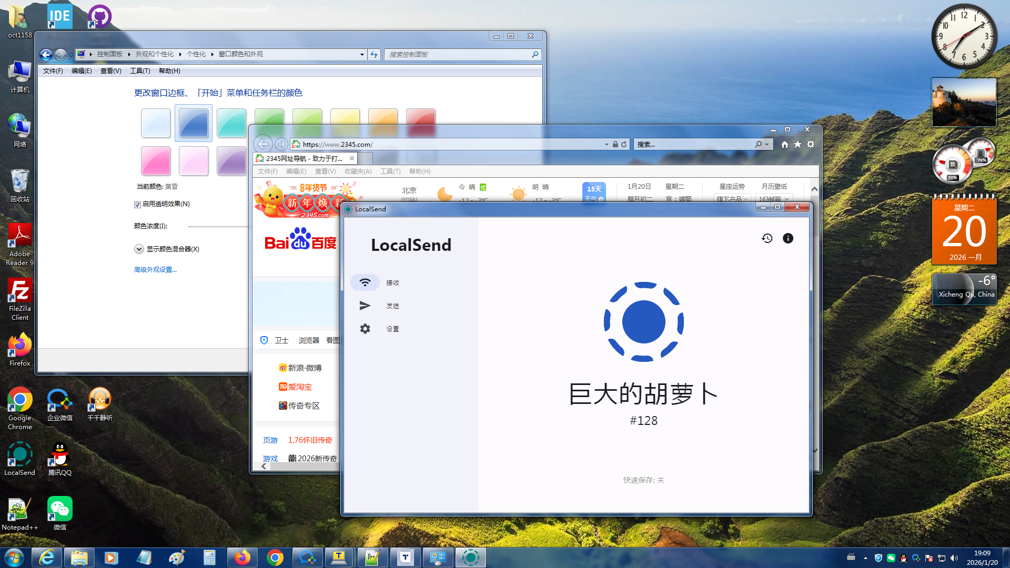
Task: Click refresh icon in IE address bar
Action: point(624,144)
